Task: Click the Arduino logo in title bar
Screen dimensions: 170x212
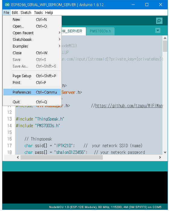Action: click(x=7, y=5)
